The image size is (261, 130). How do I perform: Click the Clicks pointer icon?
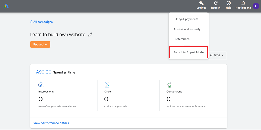pos(107,85)
